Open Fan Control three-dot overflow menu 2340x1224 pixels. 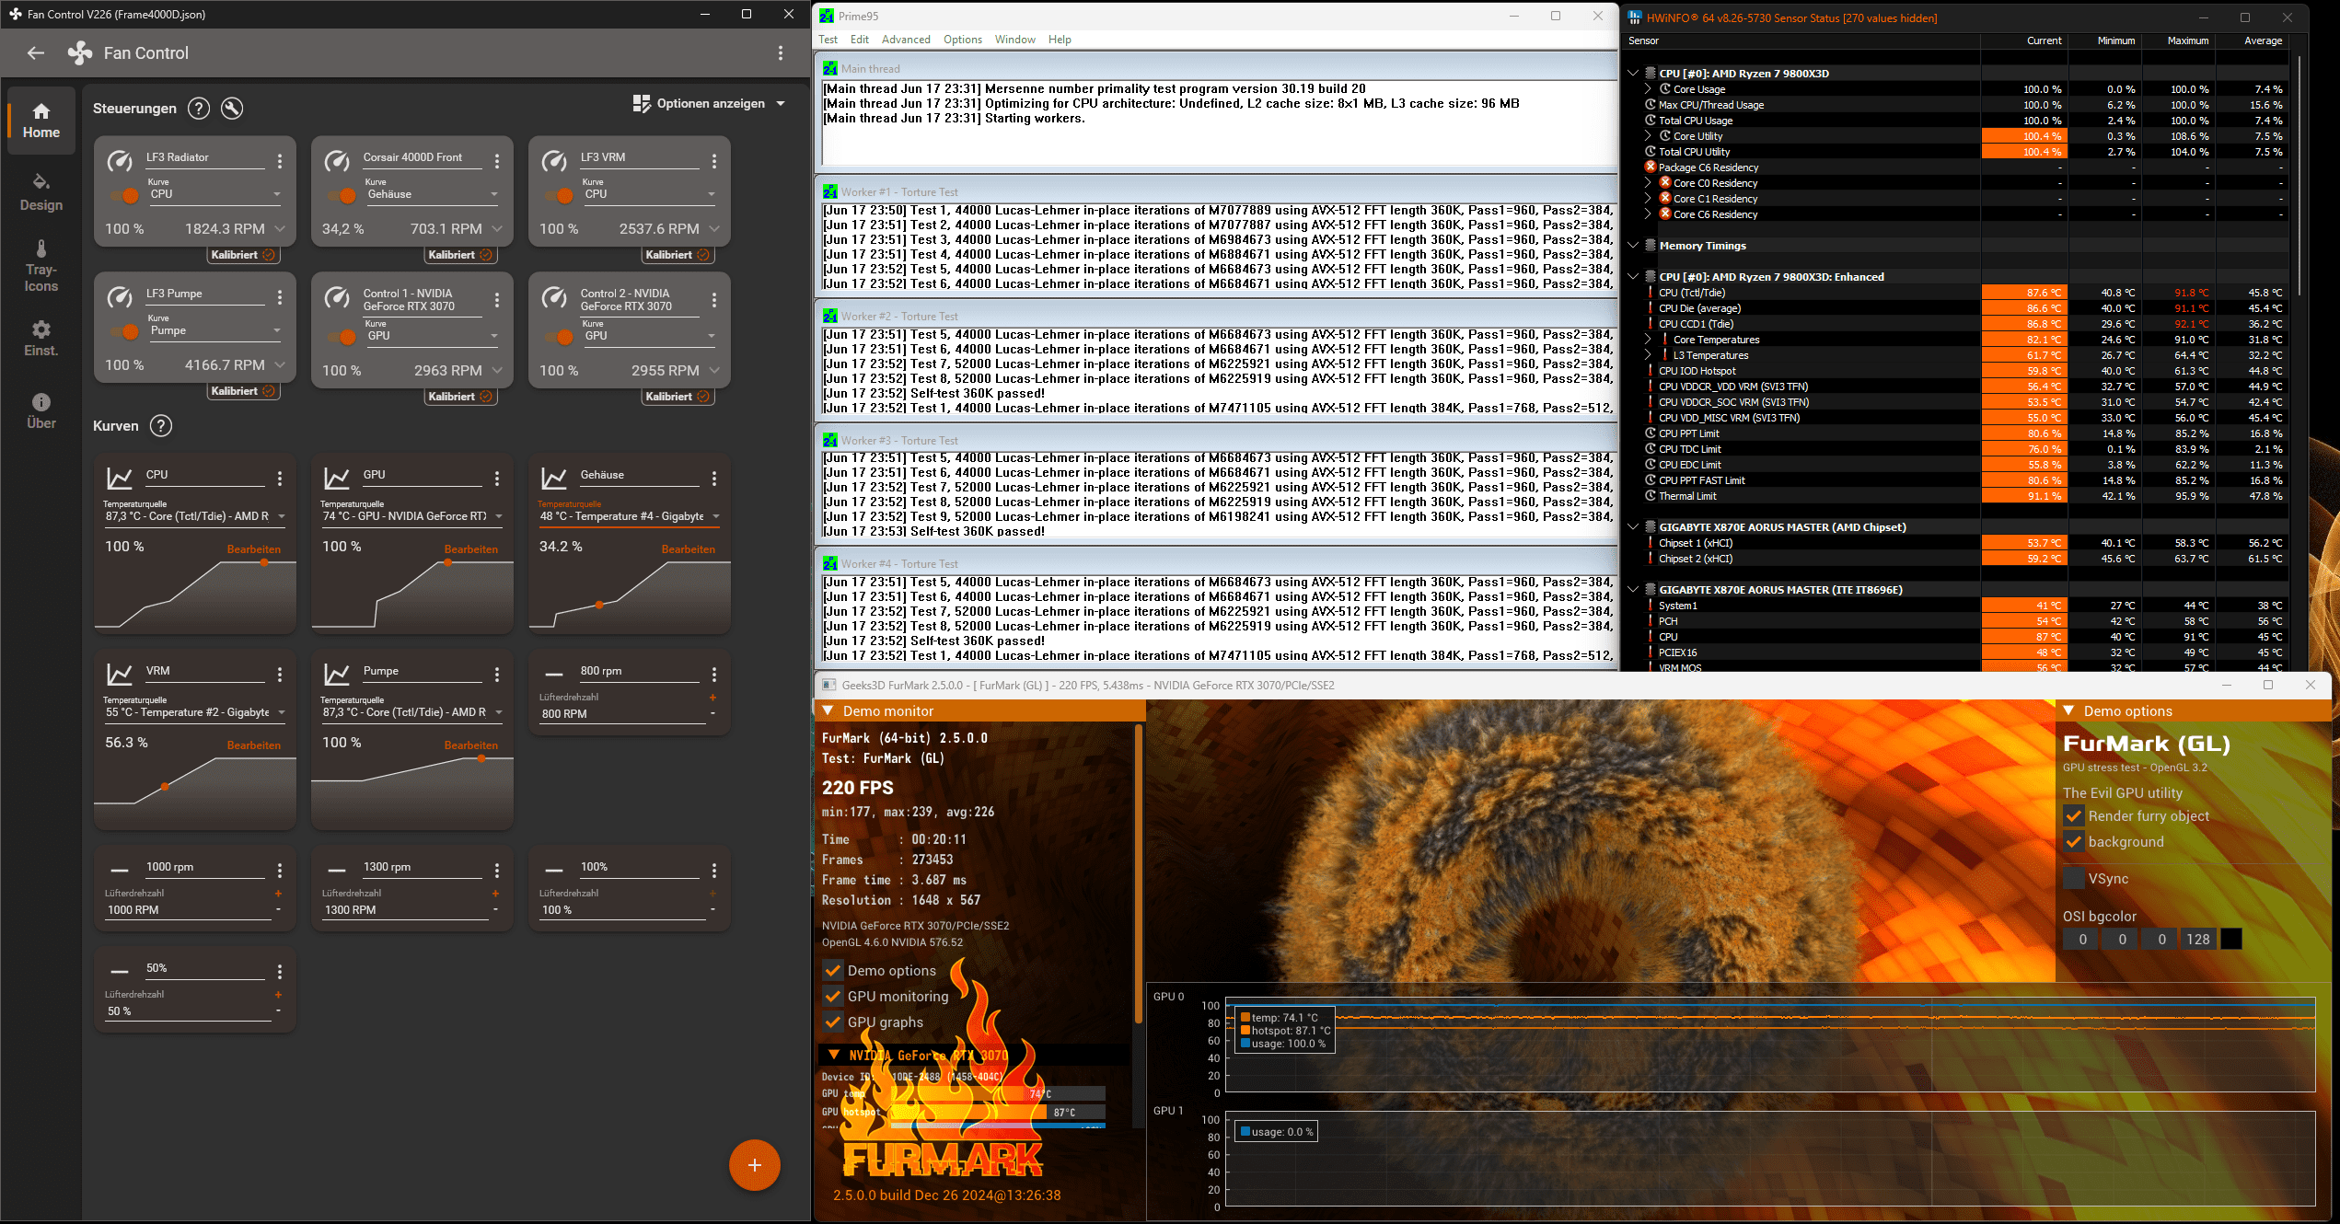[x=781, y=53]
